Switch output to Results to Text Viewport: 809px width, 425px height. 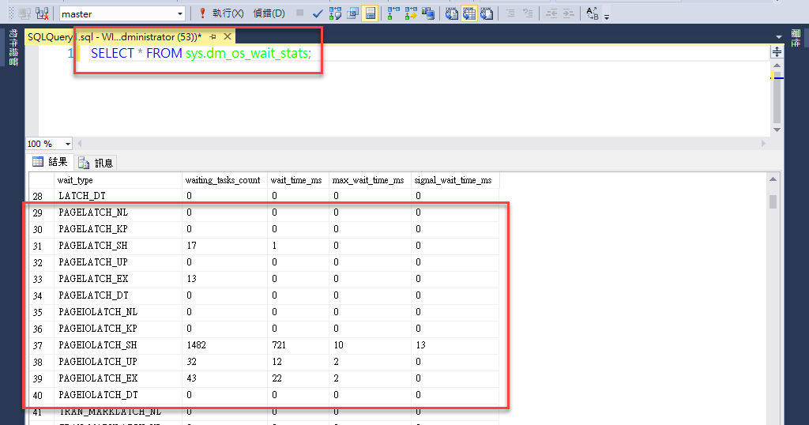click(x=451, y=13)
